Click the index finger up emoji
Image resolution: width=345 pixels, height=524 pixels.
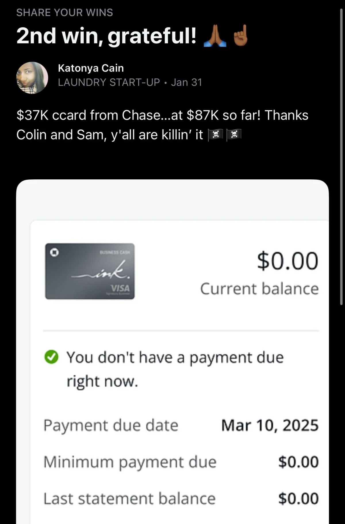pos(240,36)
